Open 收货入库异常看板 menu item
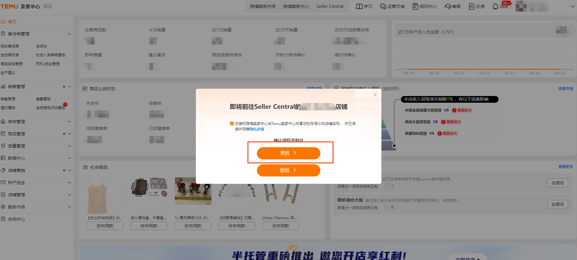 pos(51,55)
